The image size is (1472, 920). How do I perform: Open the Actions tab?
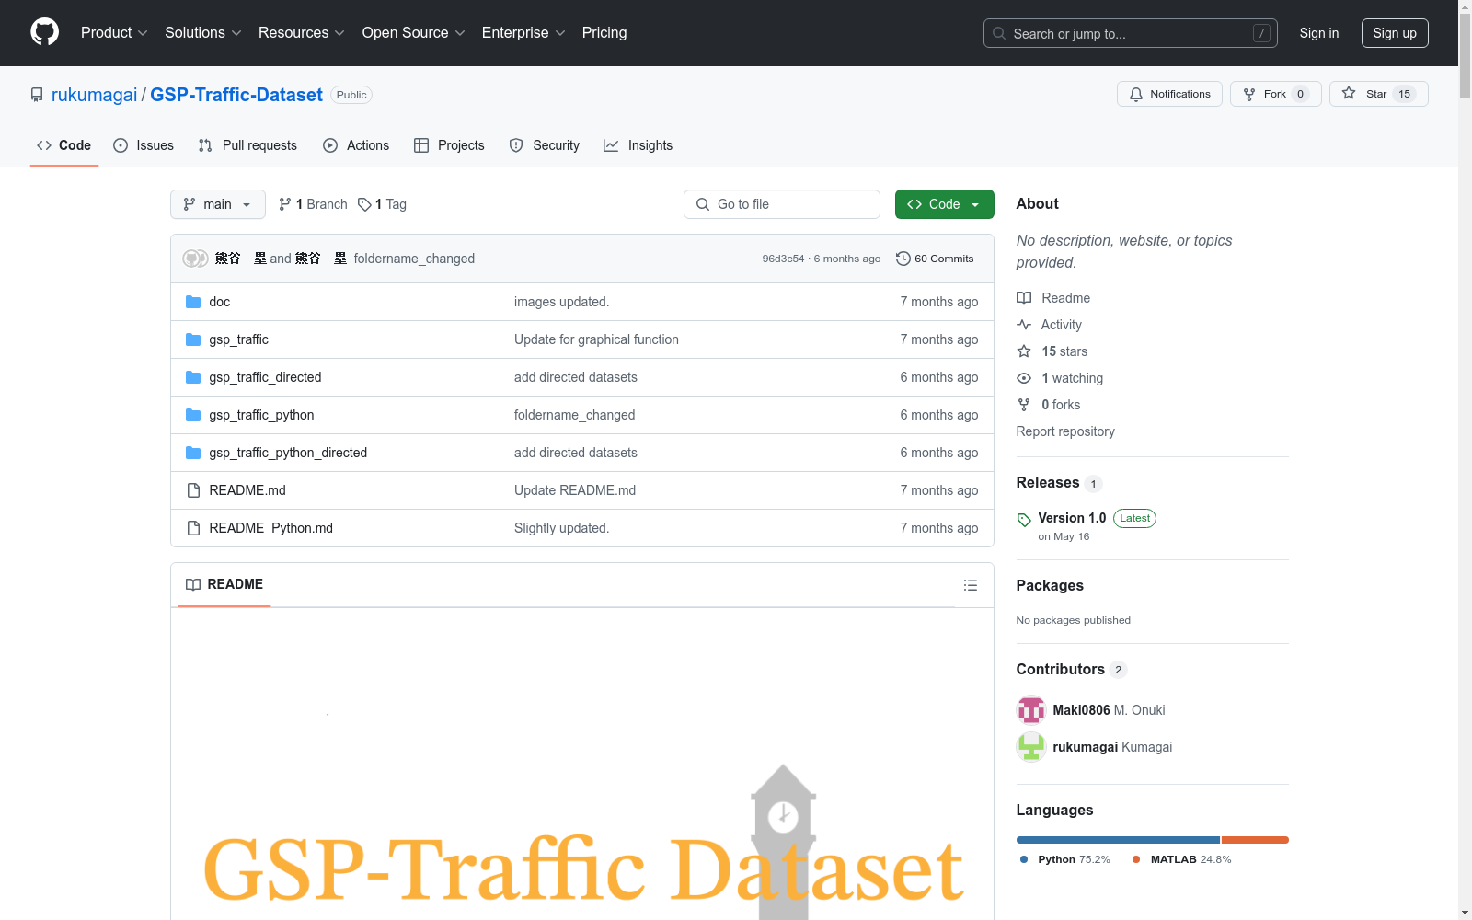click(356, 145)
